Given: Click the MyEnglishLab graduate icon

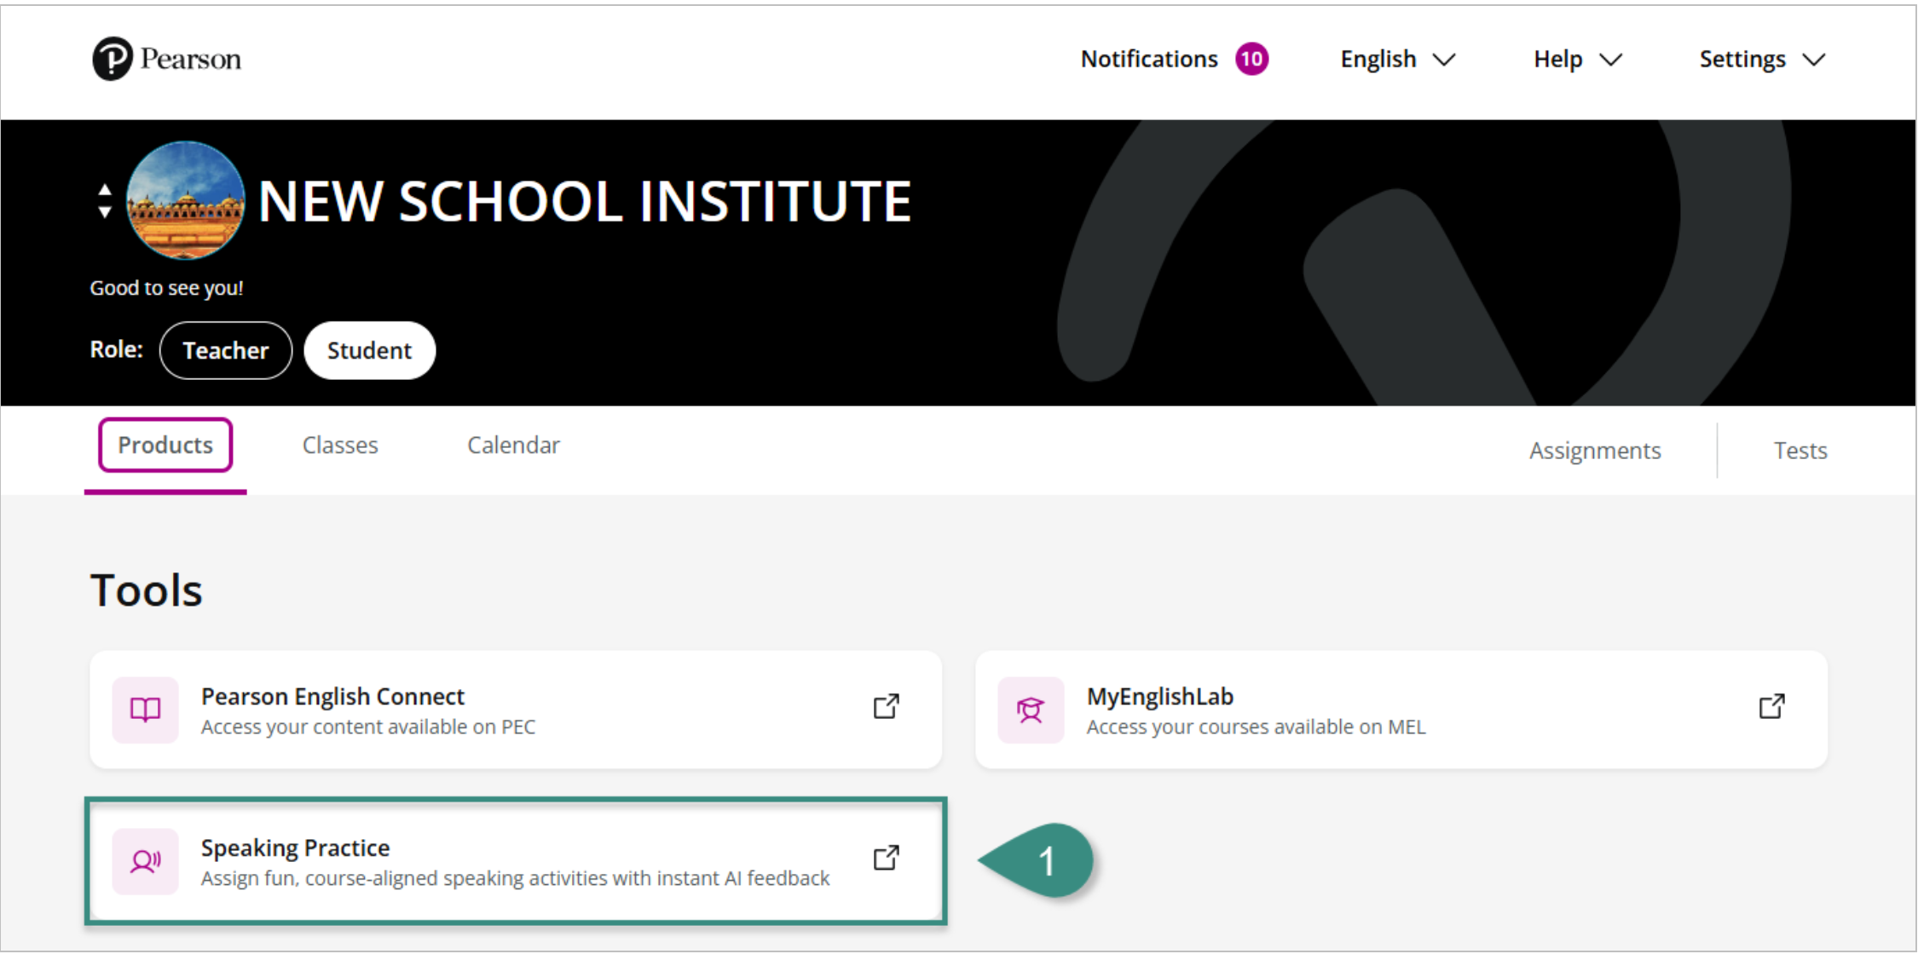Looking at the screenshot, I should coord(1031,710).
